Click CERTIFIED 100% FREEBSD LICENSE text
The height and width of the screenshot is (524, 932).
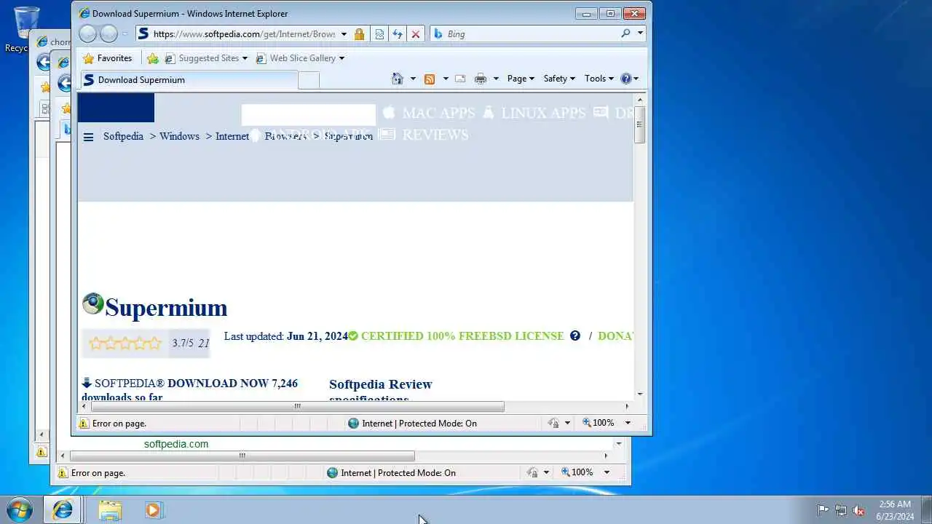(x=462, y=336)
